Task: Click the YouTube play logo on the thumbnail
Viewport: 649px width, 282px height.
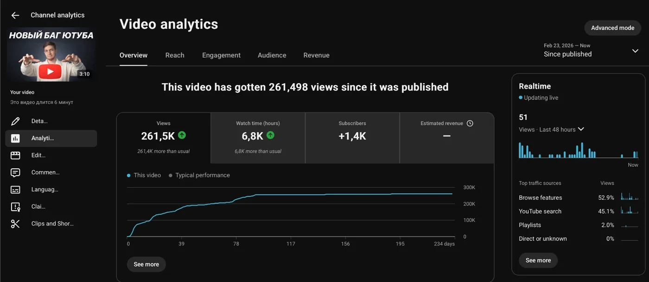Action: pos(50,71)
